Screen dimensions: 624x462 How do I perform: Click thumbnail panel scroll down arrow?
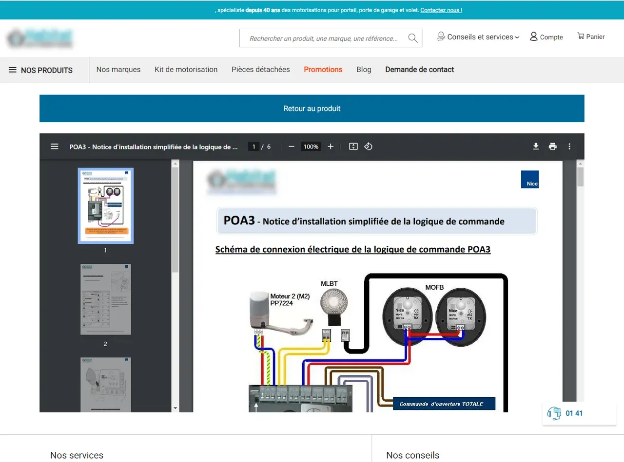[175, 408]
